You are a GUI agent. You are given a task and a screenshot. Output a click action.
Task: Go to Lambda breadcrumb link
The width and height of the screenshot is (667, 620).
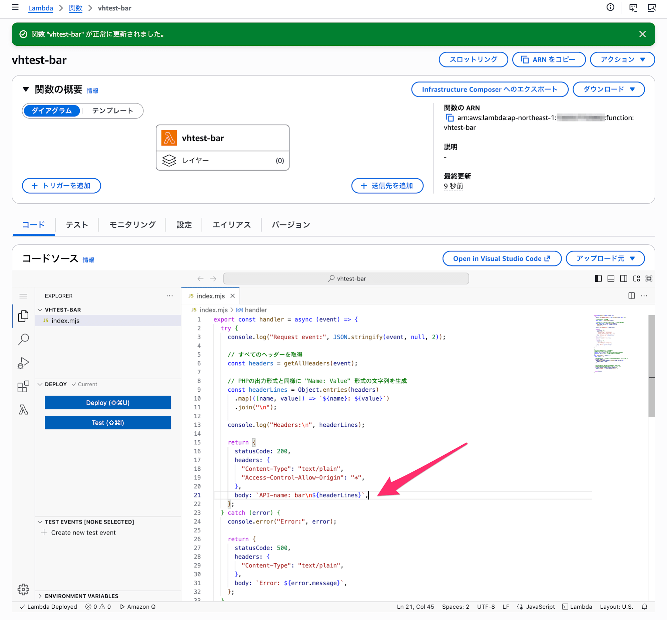point(41,8)
